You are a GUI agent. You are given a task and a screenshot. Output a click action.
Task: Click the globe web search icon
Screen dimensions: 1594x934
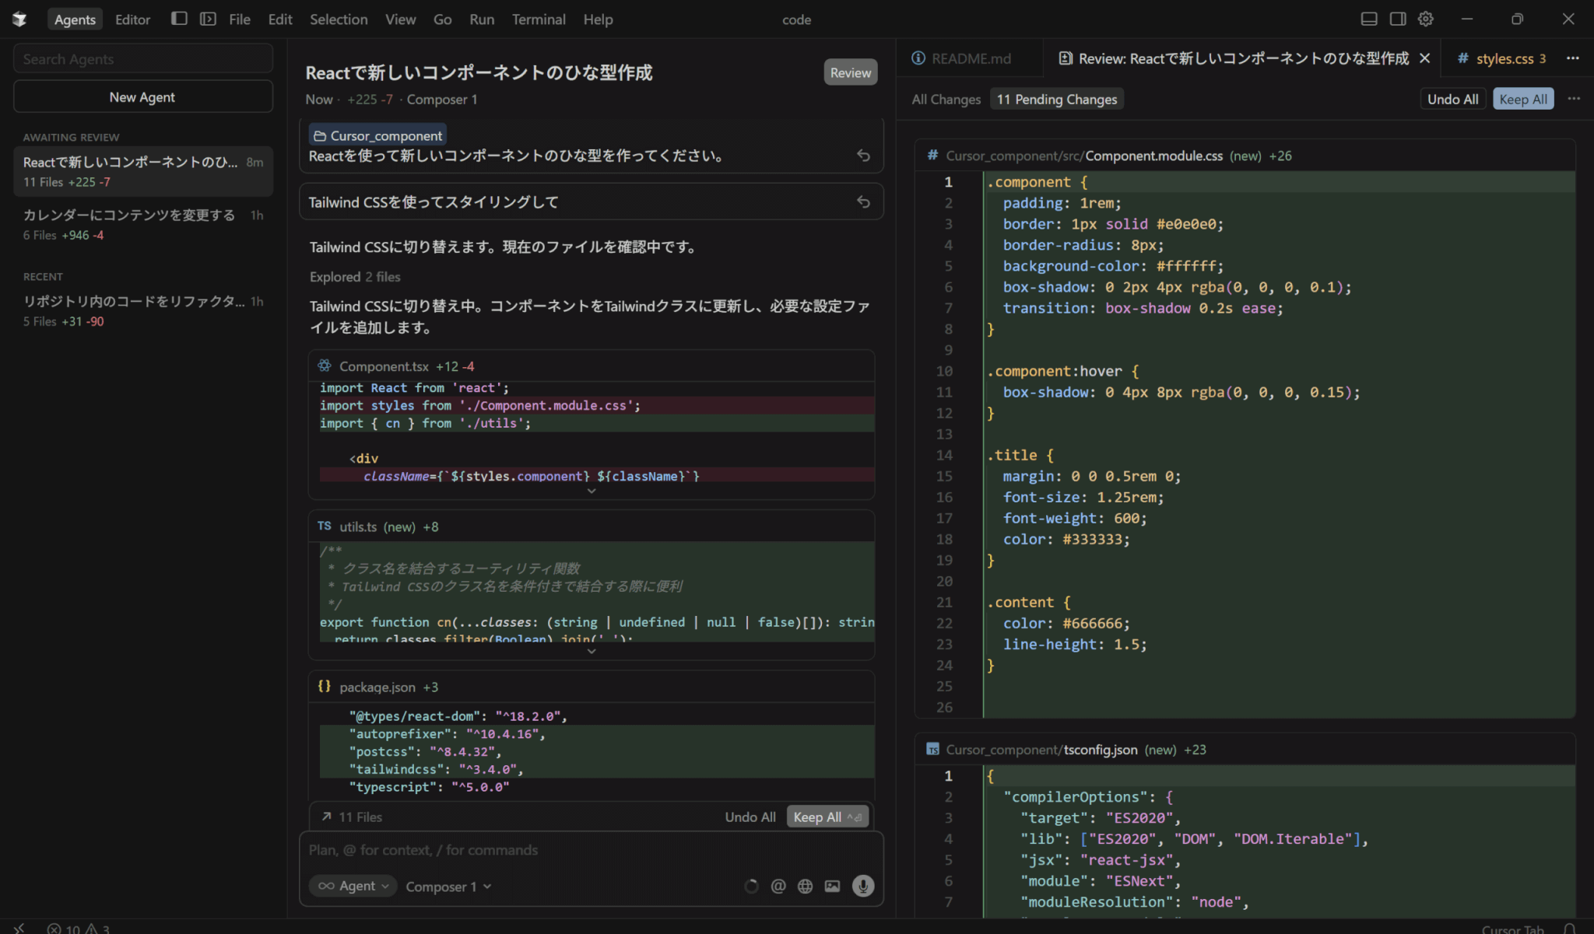click(x=805, y=886)
